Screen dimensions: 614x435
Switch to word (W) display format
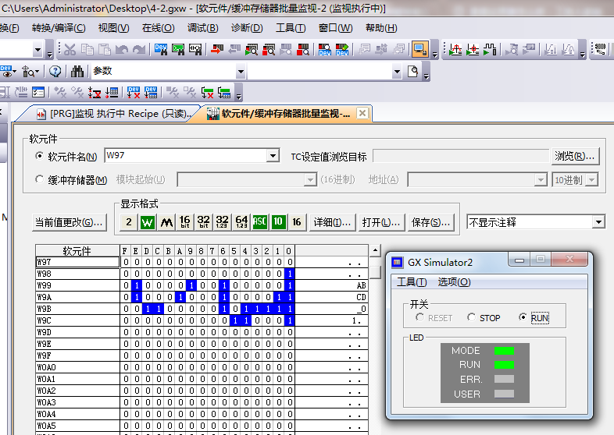click(x=148, y=222)
